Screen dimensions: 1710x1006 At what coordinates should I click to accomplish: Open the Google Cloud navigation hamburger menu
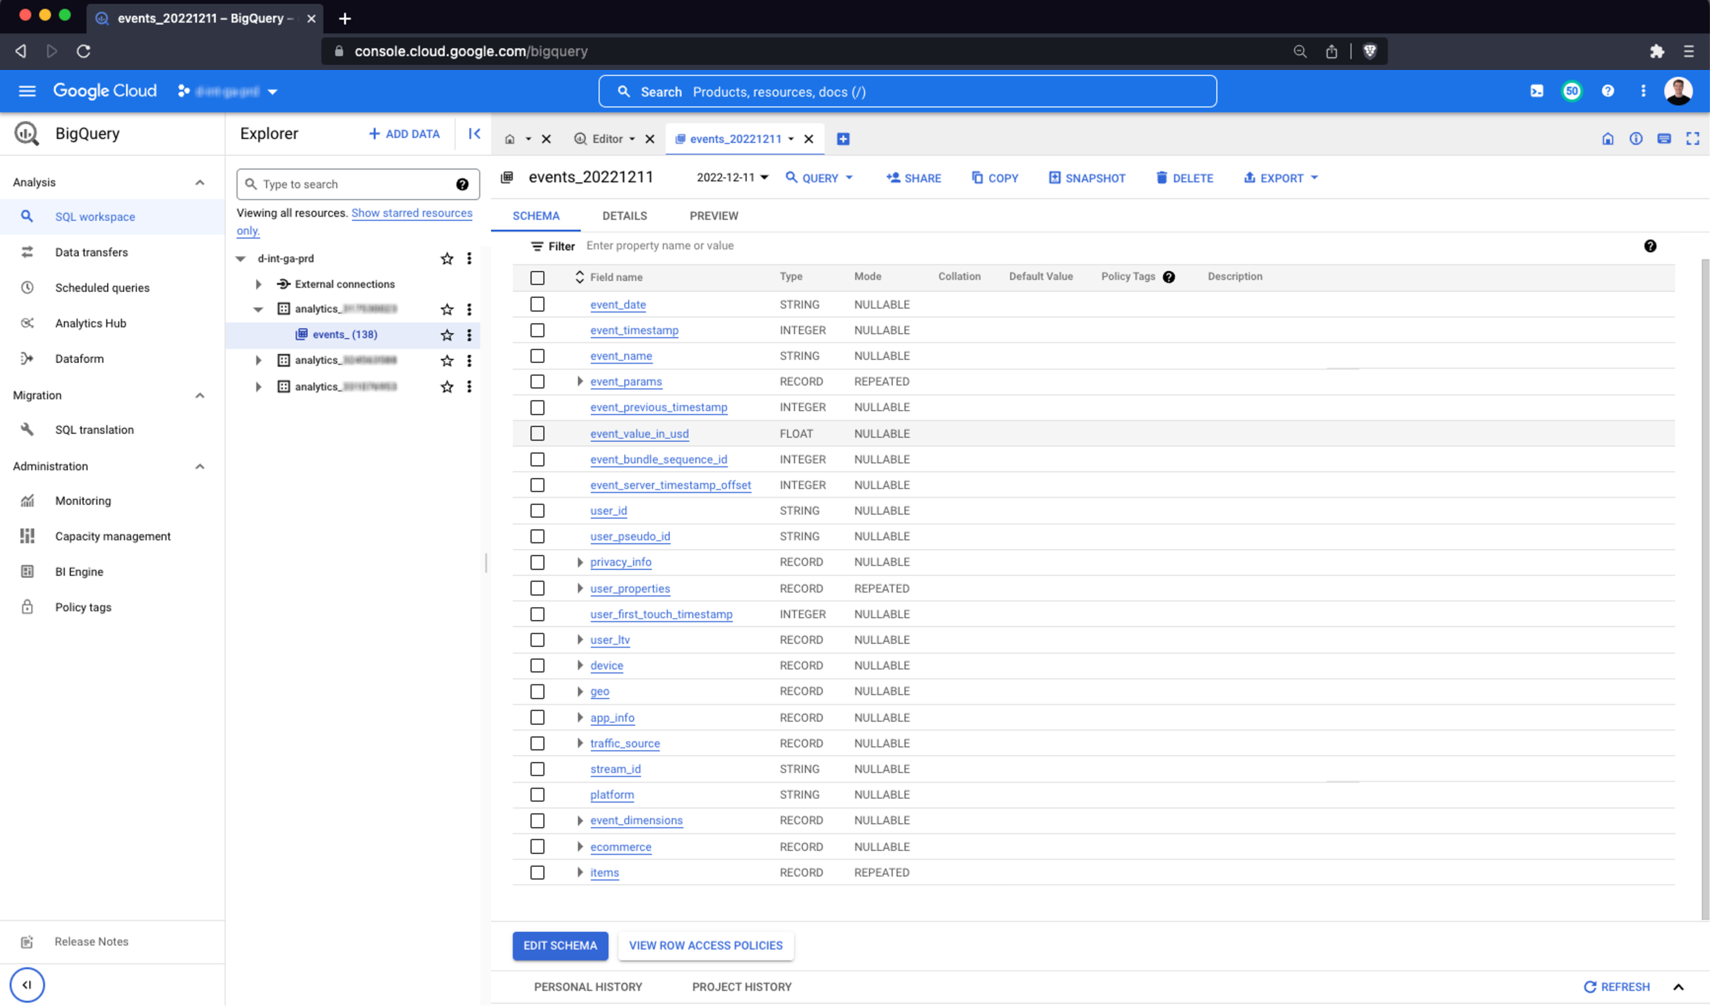tap(27, 91)
